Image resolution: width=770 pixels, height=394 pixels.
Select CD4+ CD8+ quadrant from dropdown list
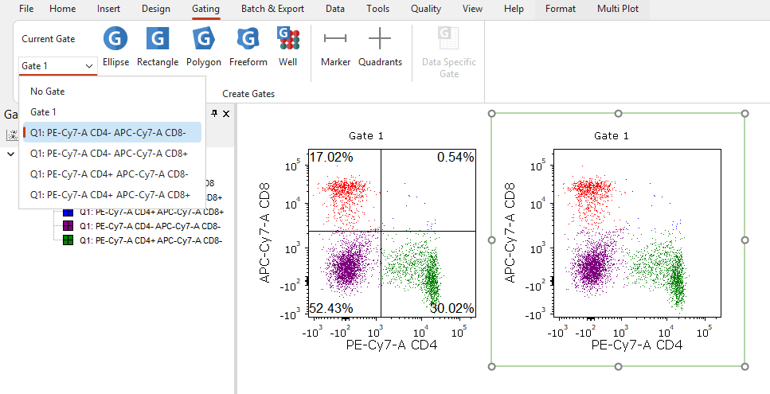tap(110, 194)
